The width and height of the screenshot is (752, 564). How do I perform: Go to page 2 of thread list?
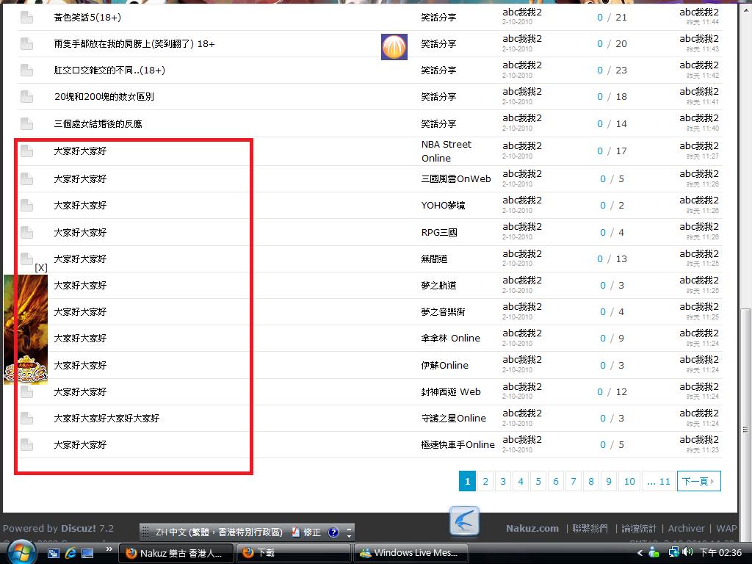pyautogui.click(x=485, y=481)
